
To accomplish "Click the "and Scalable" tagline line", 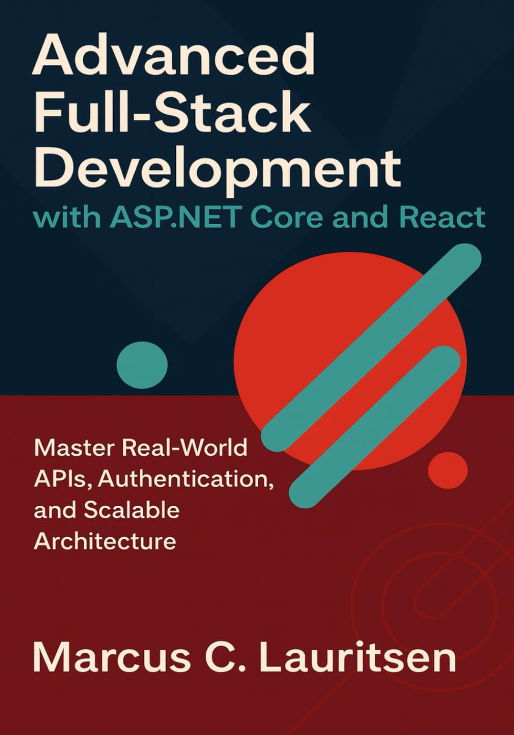I will 107,510.
